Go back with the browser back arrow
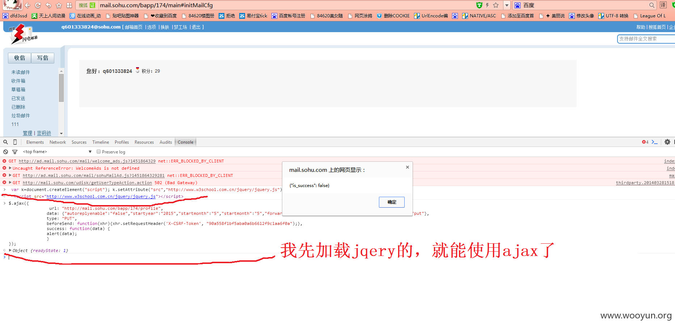 (x=28, y=5)
